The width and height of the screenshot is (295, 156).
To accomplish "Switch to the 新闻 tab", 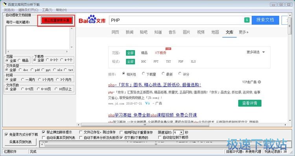I will (x=129, y=32).
